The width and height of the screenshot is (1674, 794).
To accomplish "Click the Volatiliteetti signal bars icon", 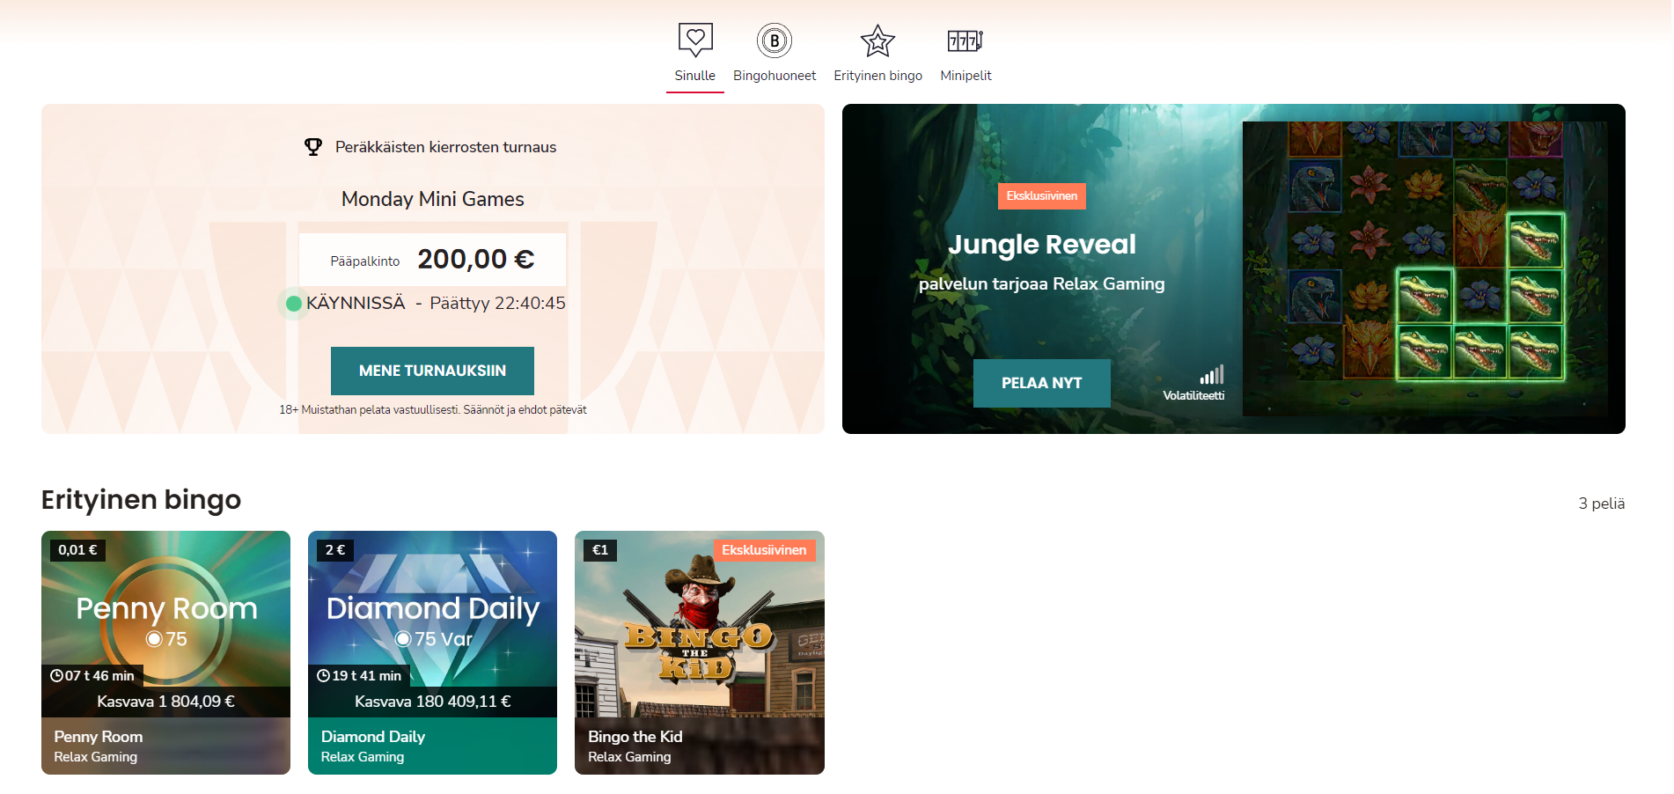I will pyautogui.click(x=1212, y=375).
